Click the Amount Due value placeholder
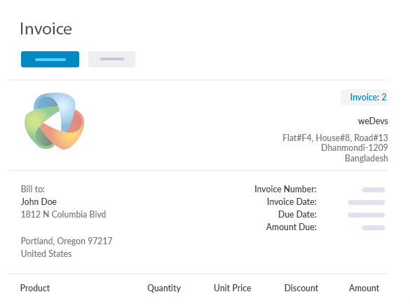 tap(374, 227)
